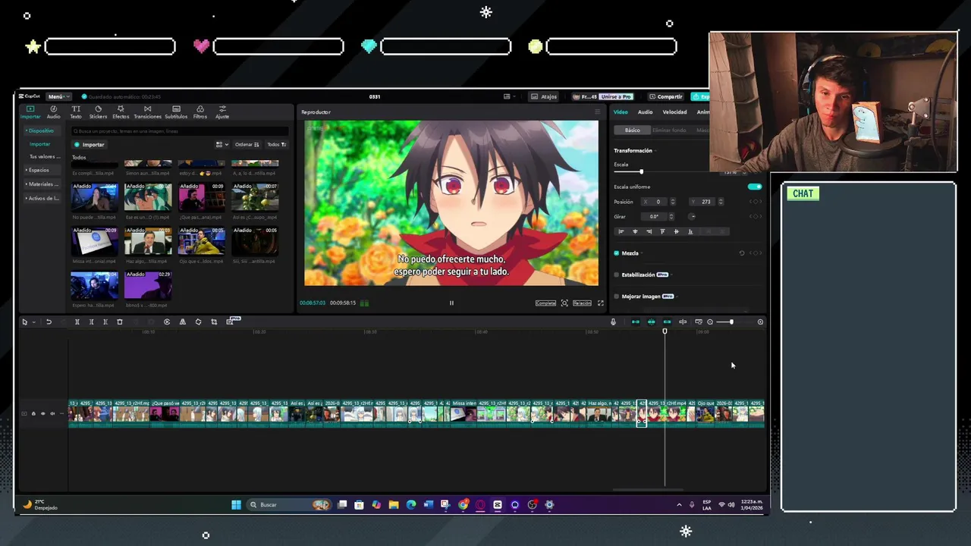Click the align horizontal center icon

pos(635,231)
